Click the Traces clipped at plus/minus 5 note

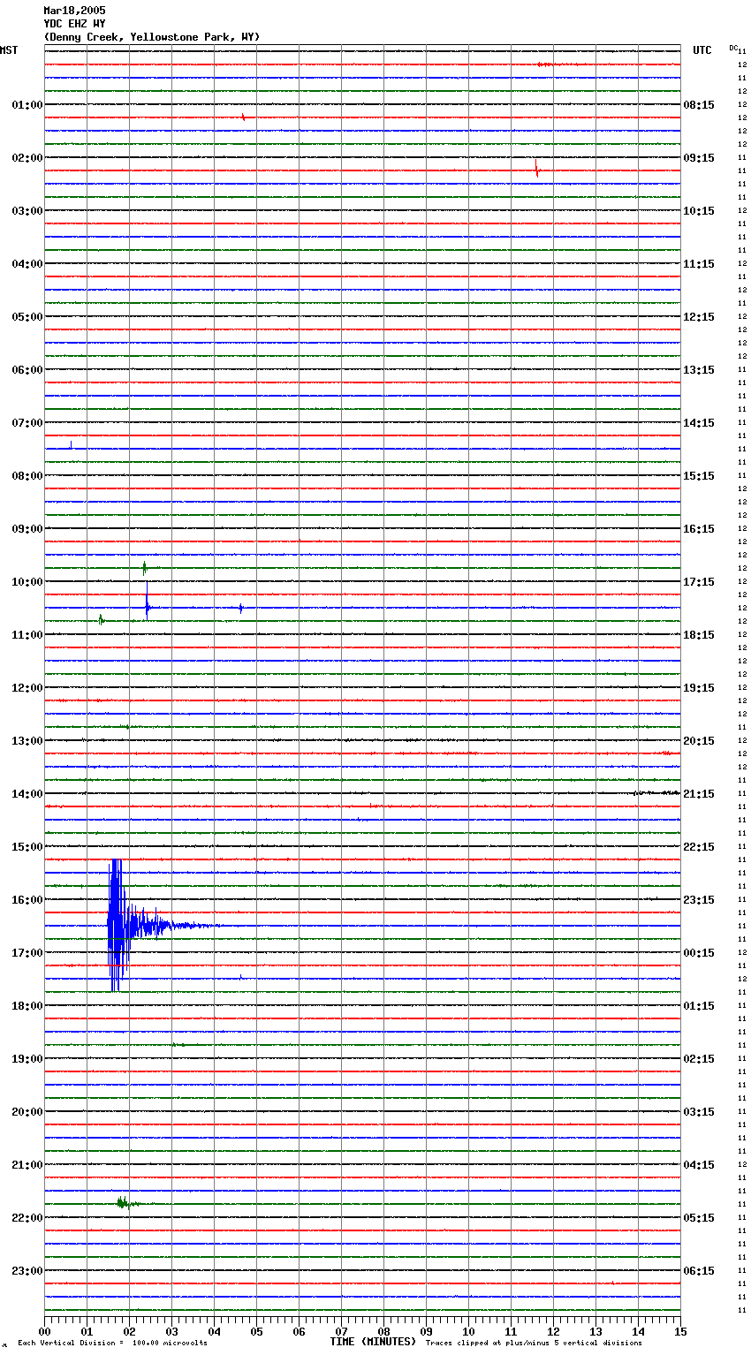pos(534,1344)
